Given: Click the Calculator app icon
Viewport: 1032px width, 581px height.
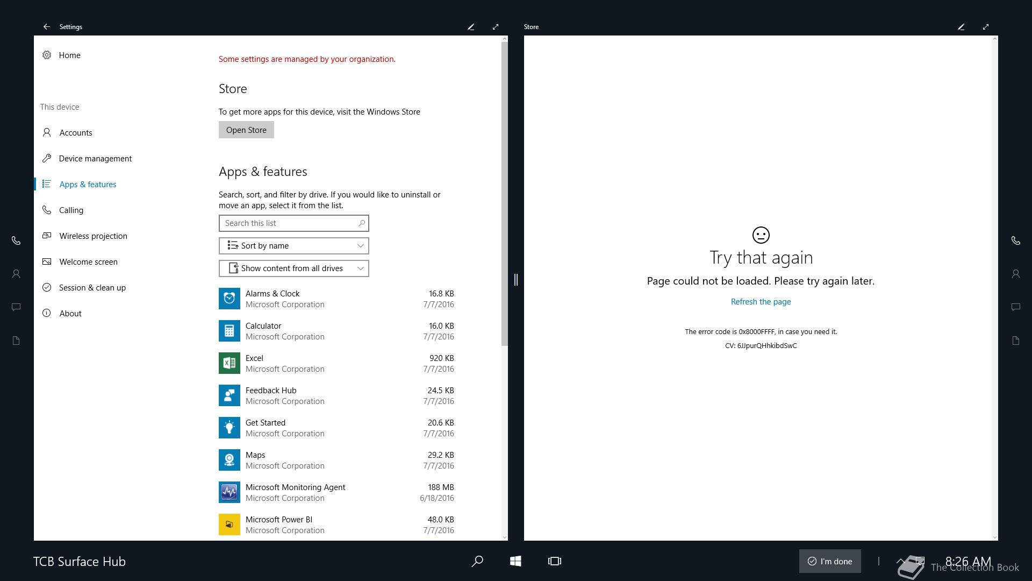Looking at the screenshot, I should 230,331.
